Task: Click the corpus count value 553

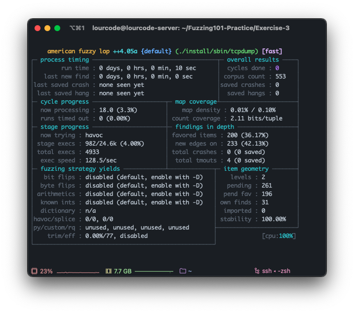Action: click(280, 77)
